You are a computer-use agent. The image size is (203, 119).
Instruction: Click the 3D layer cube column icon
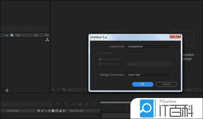[64, 111]
